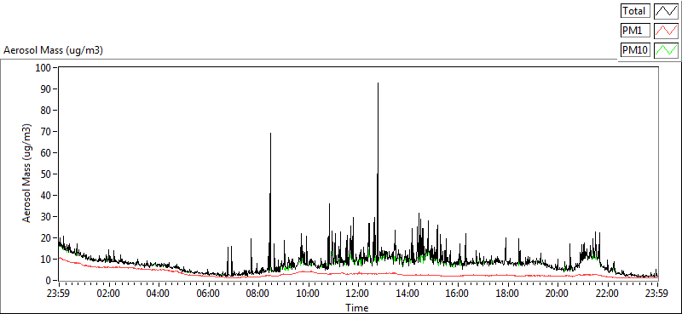Click the 18:00 time axis label
Screen dimensions: 682x314
(507, 293)
